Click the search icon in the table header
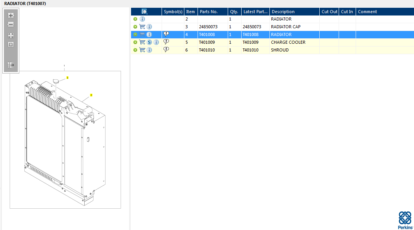Screen dimensions: 414x230 145,12
